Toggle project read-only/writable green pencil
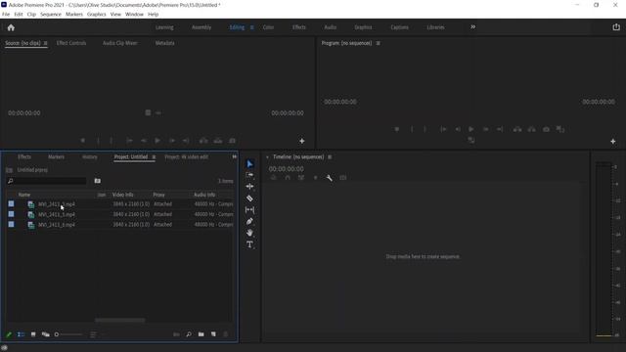 pos(9,334)
